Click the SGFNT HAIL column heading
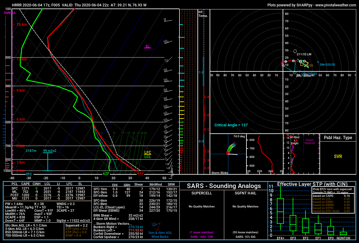This screenshot has width=359, height=243. pos(246,193)
